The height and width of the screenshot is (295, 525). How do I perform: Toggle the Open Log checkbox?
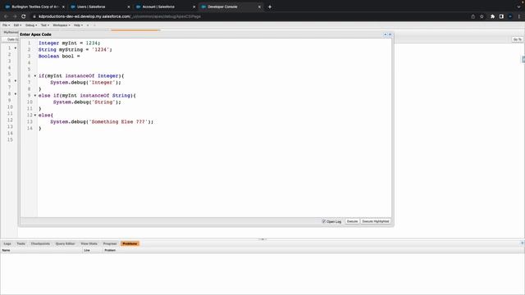324,221
